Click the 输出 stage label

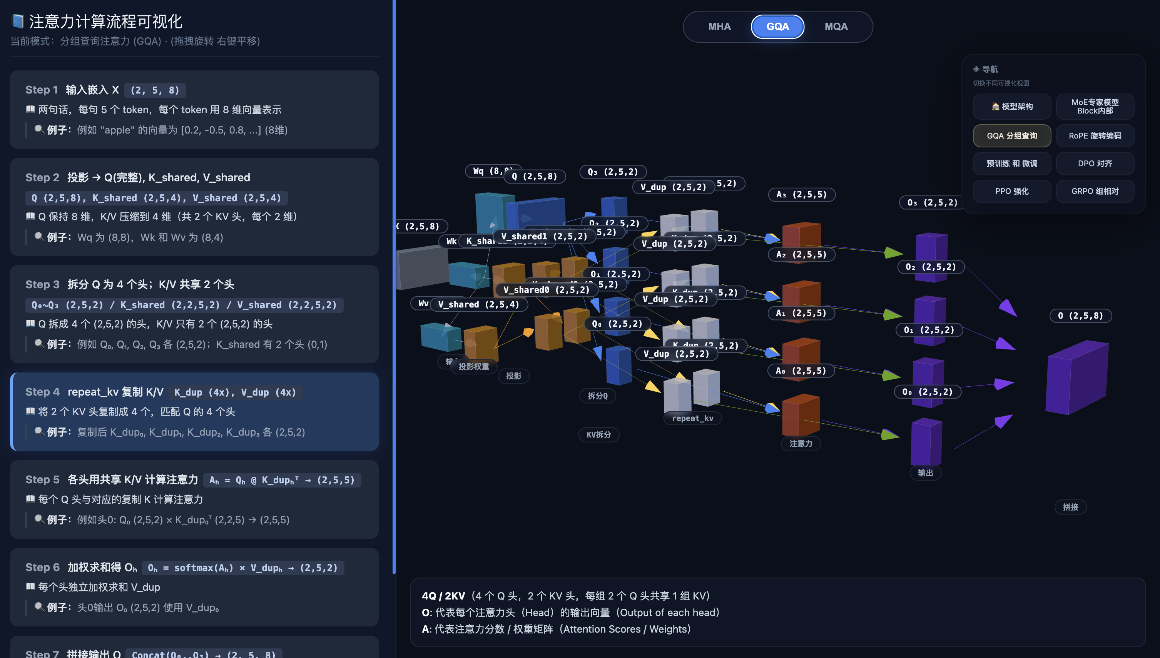(926, 473)
